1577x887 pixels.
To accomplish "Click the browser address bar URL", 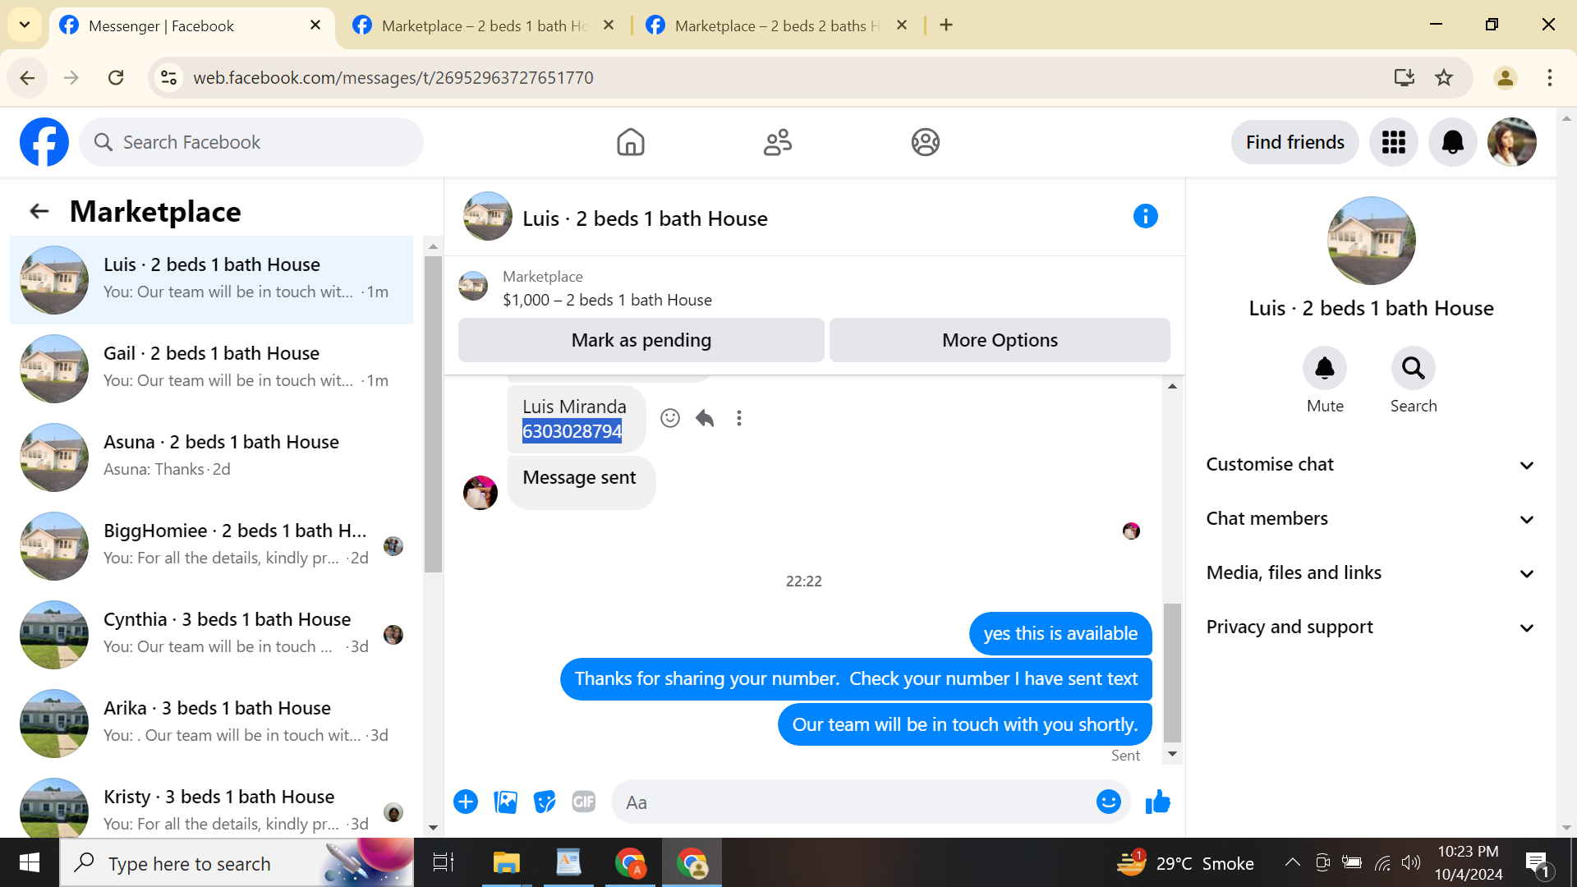I will coord(393,77).
